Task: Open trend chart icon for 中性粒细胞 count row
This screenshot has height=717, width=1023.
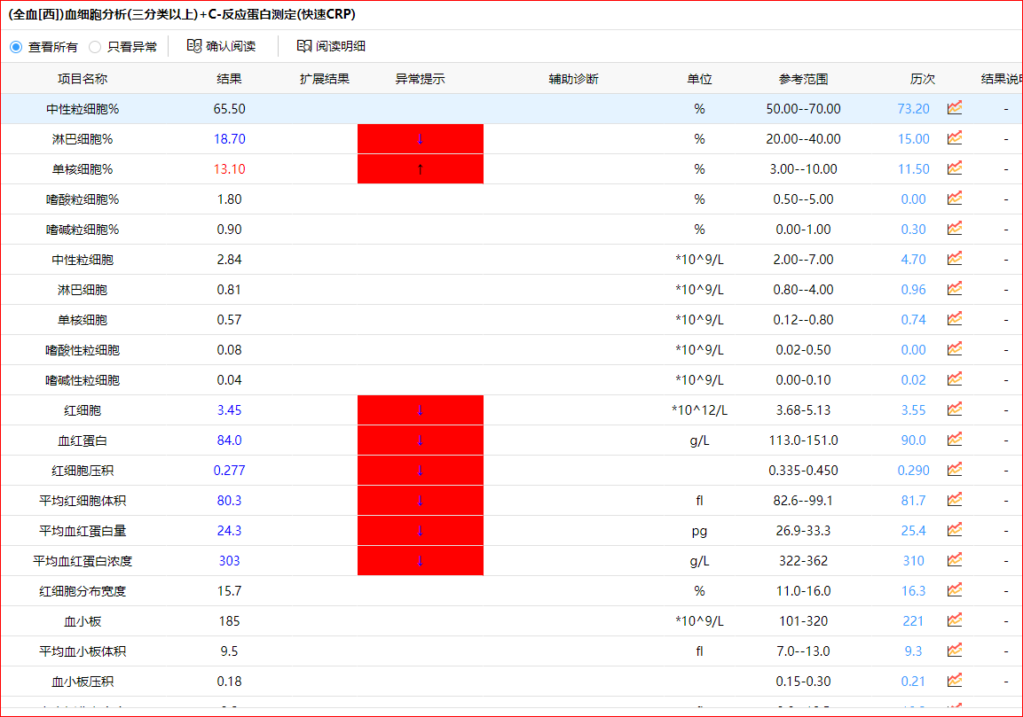Action: [955, 259]
